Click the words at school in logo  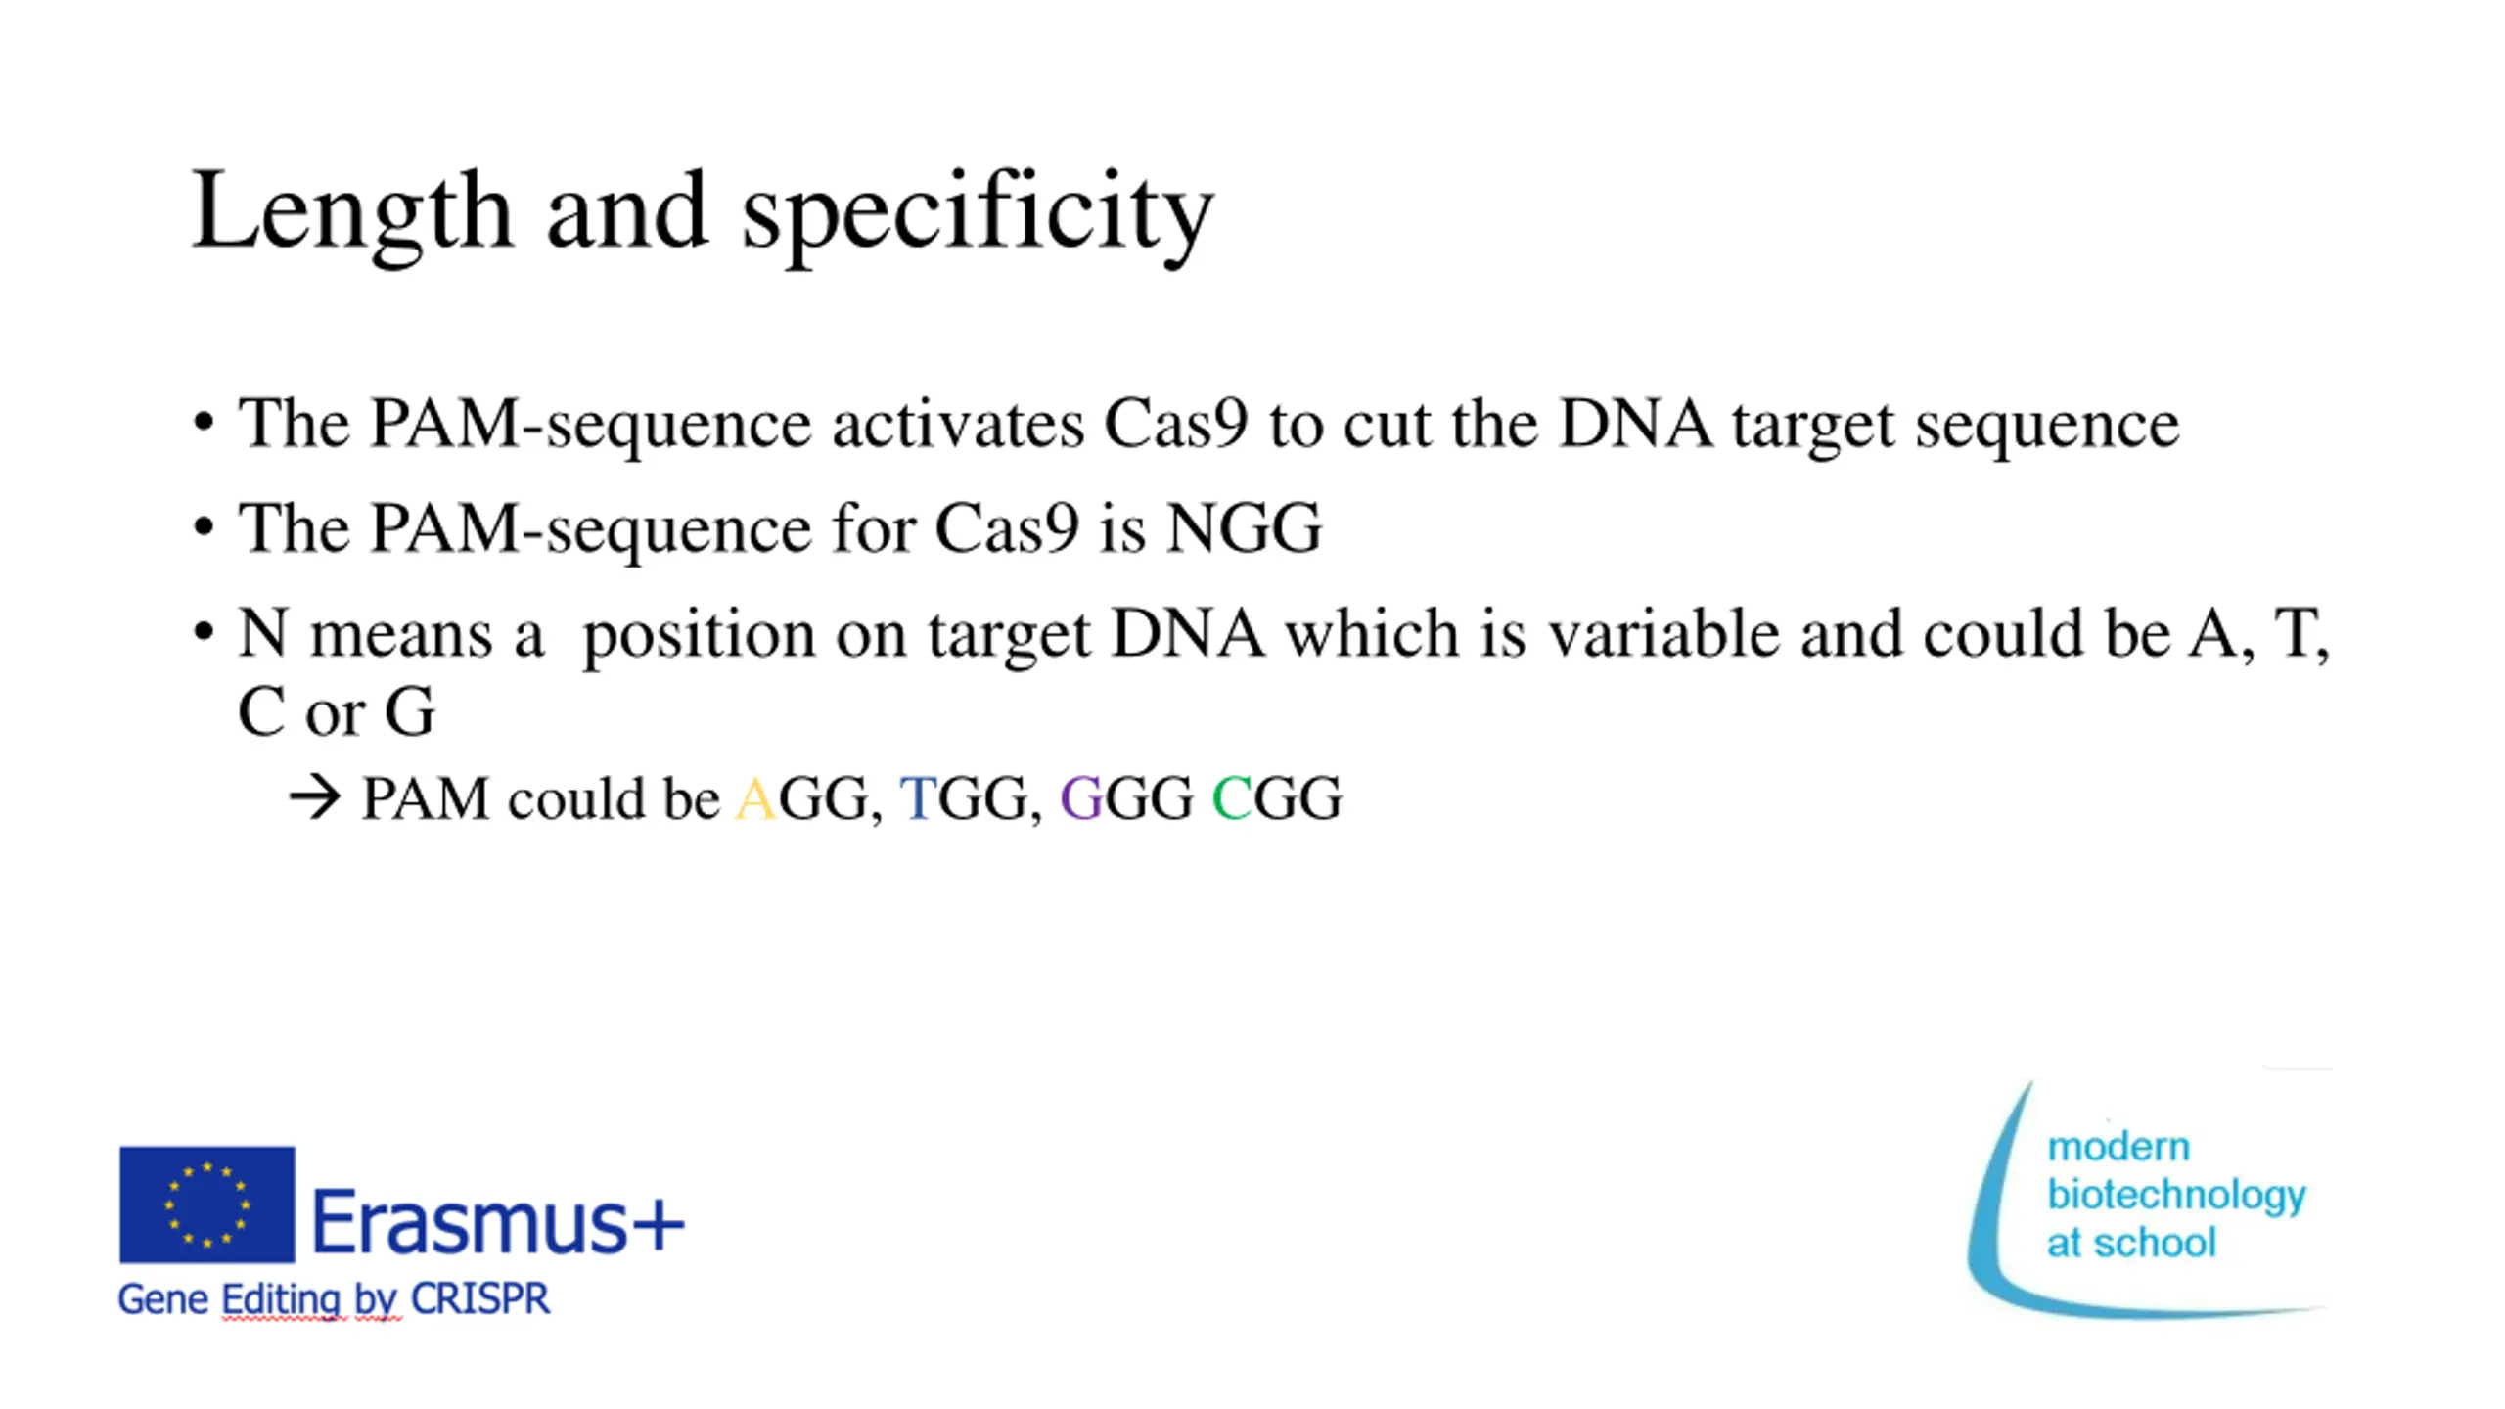[x=2131, y=1243]
